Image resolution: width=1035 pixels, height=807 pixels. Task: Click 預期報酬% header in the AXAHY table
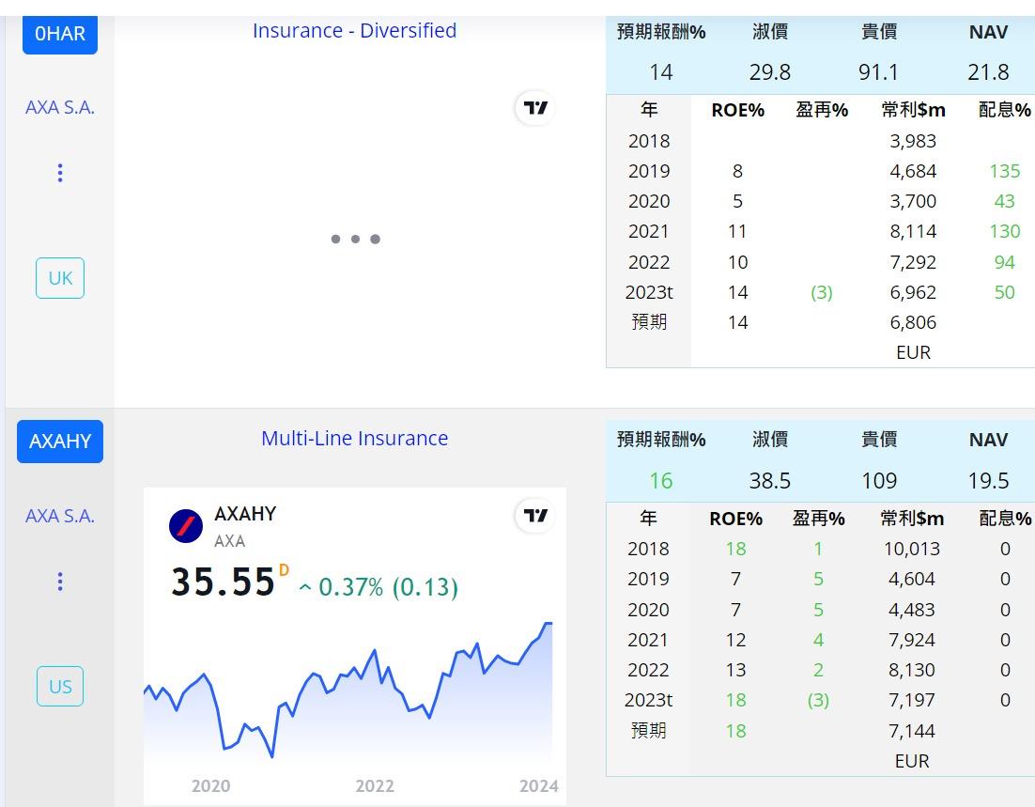[661, 439]
